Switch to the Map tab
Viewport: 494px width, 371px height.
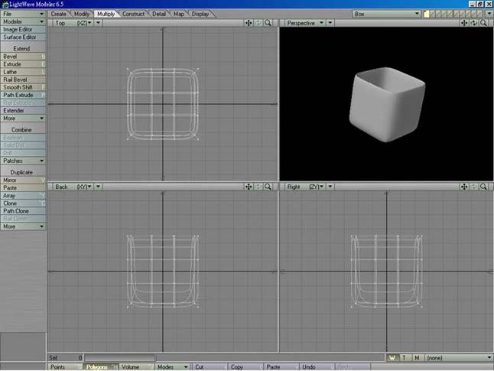179,14
